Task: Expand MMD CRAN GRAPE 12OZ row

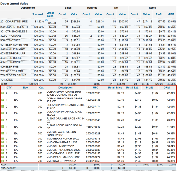Action: (x=3, y=142)
